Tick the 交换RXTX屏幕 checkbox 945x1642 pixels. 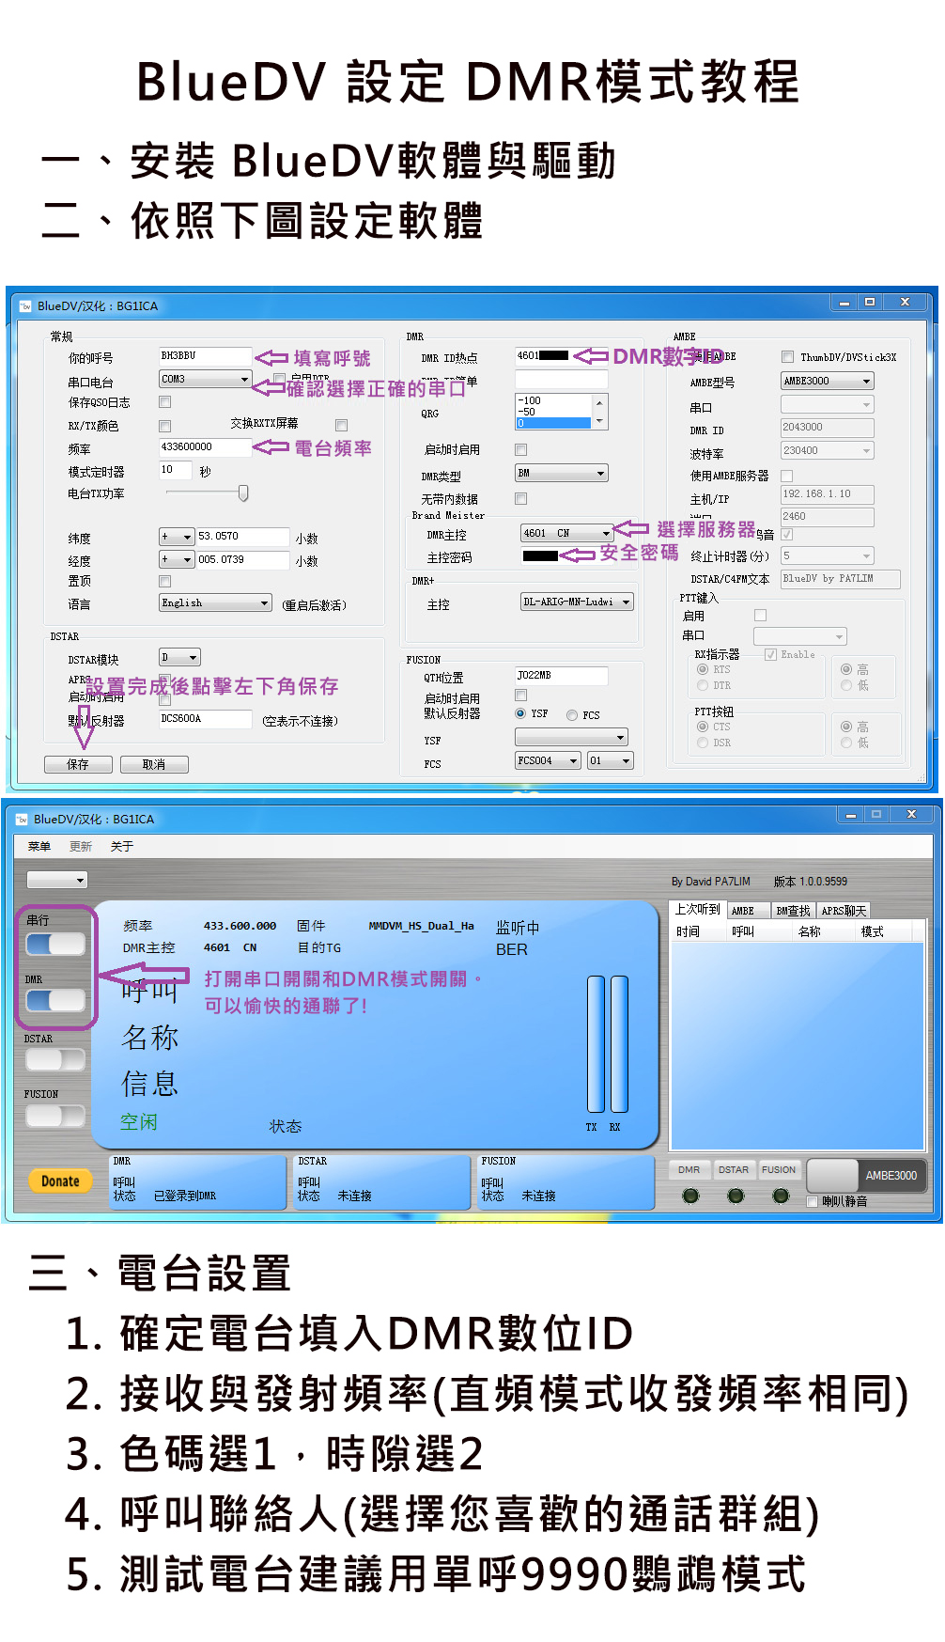tap(342, 426)
